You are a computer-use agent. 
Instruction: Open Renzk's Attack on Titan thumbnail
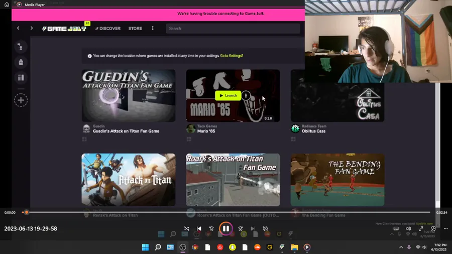[x=129, y=180]
